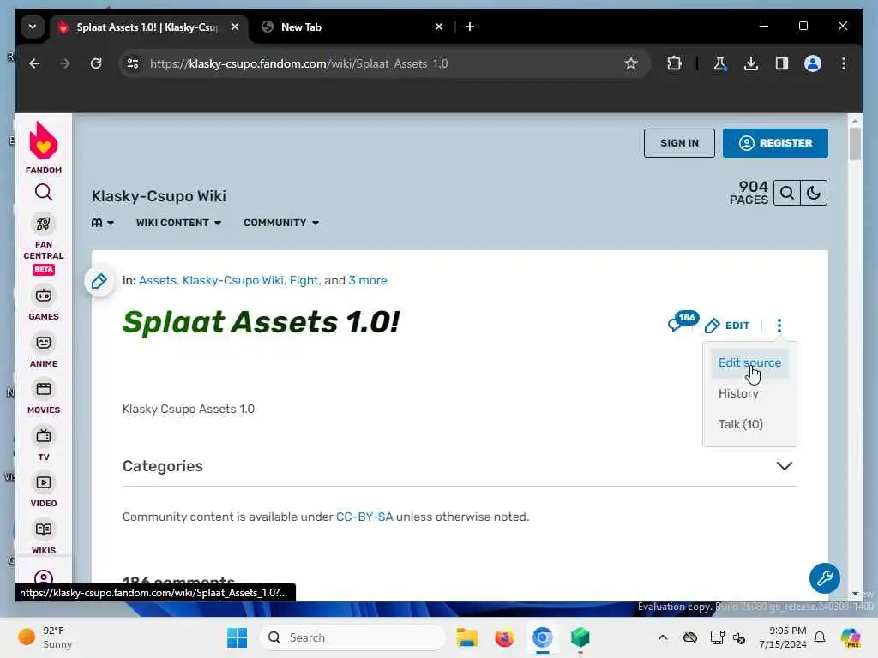Expand the Categories section chevron
The image size is (878, 658).
tap(784, 466)
